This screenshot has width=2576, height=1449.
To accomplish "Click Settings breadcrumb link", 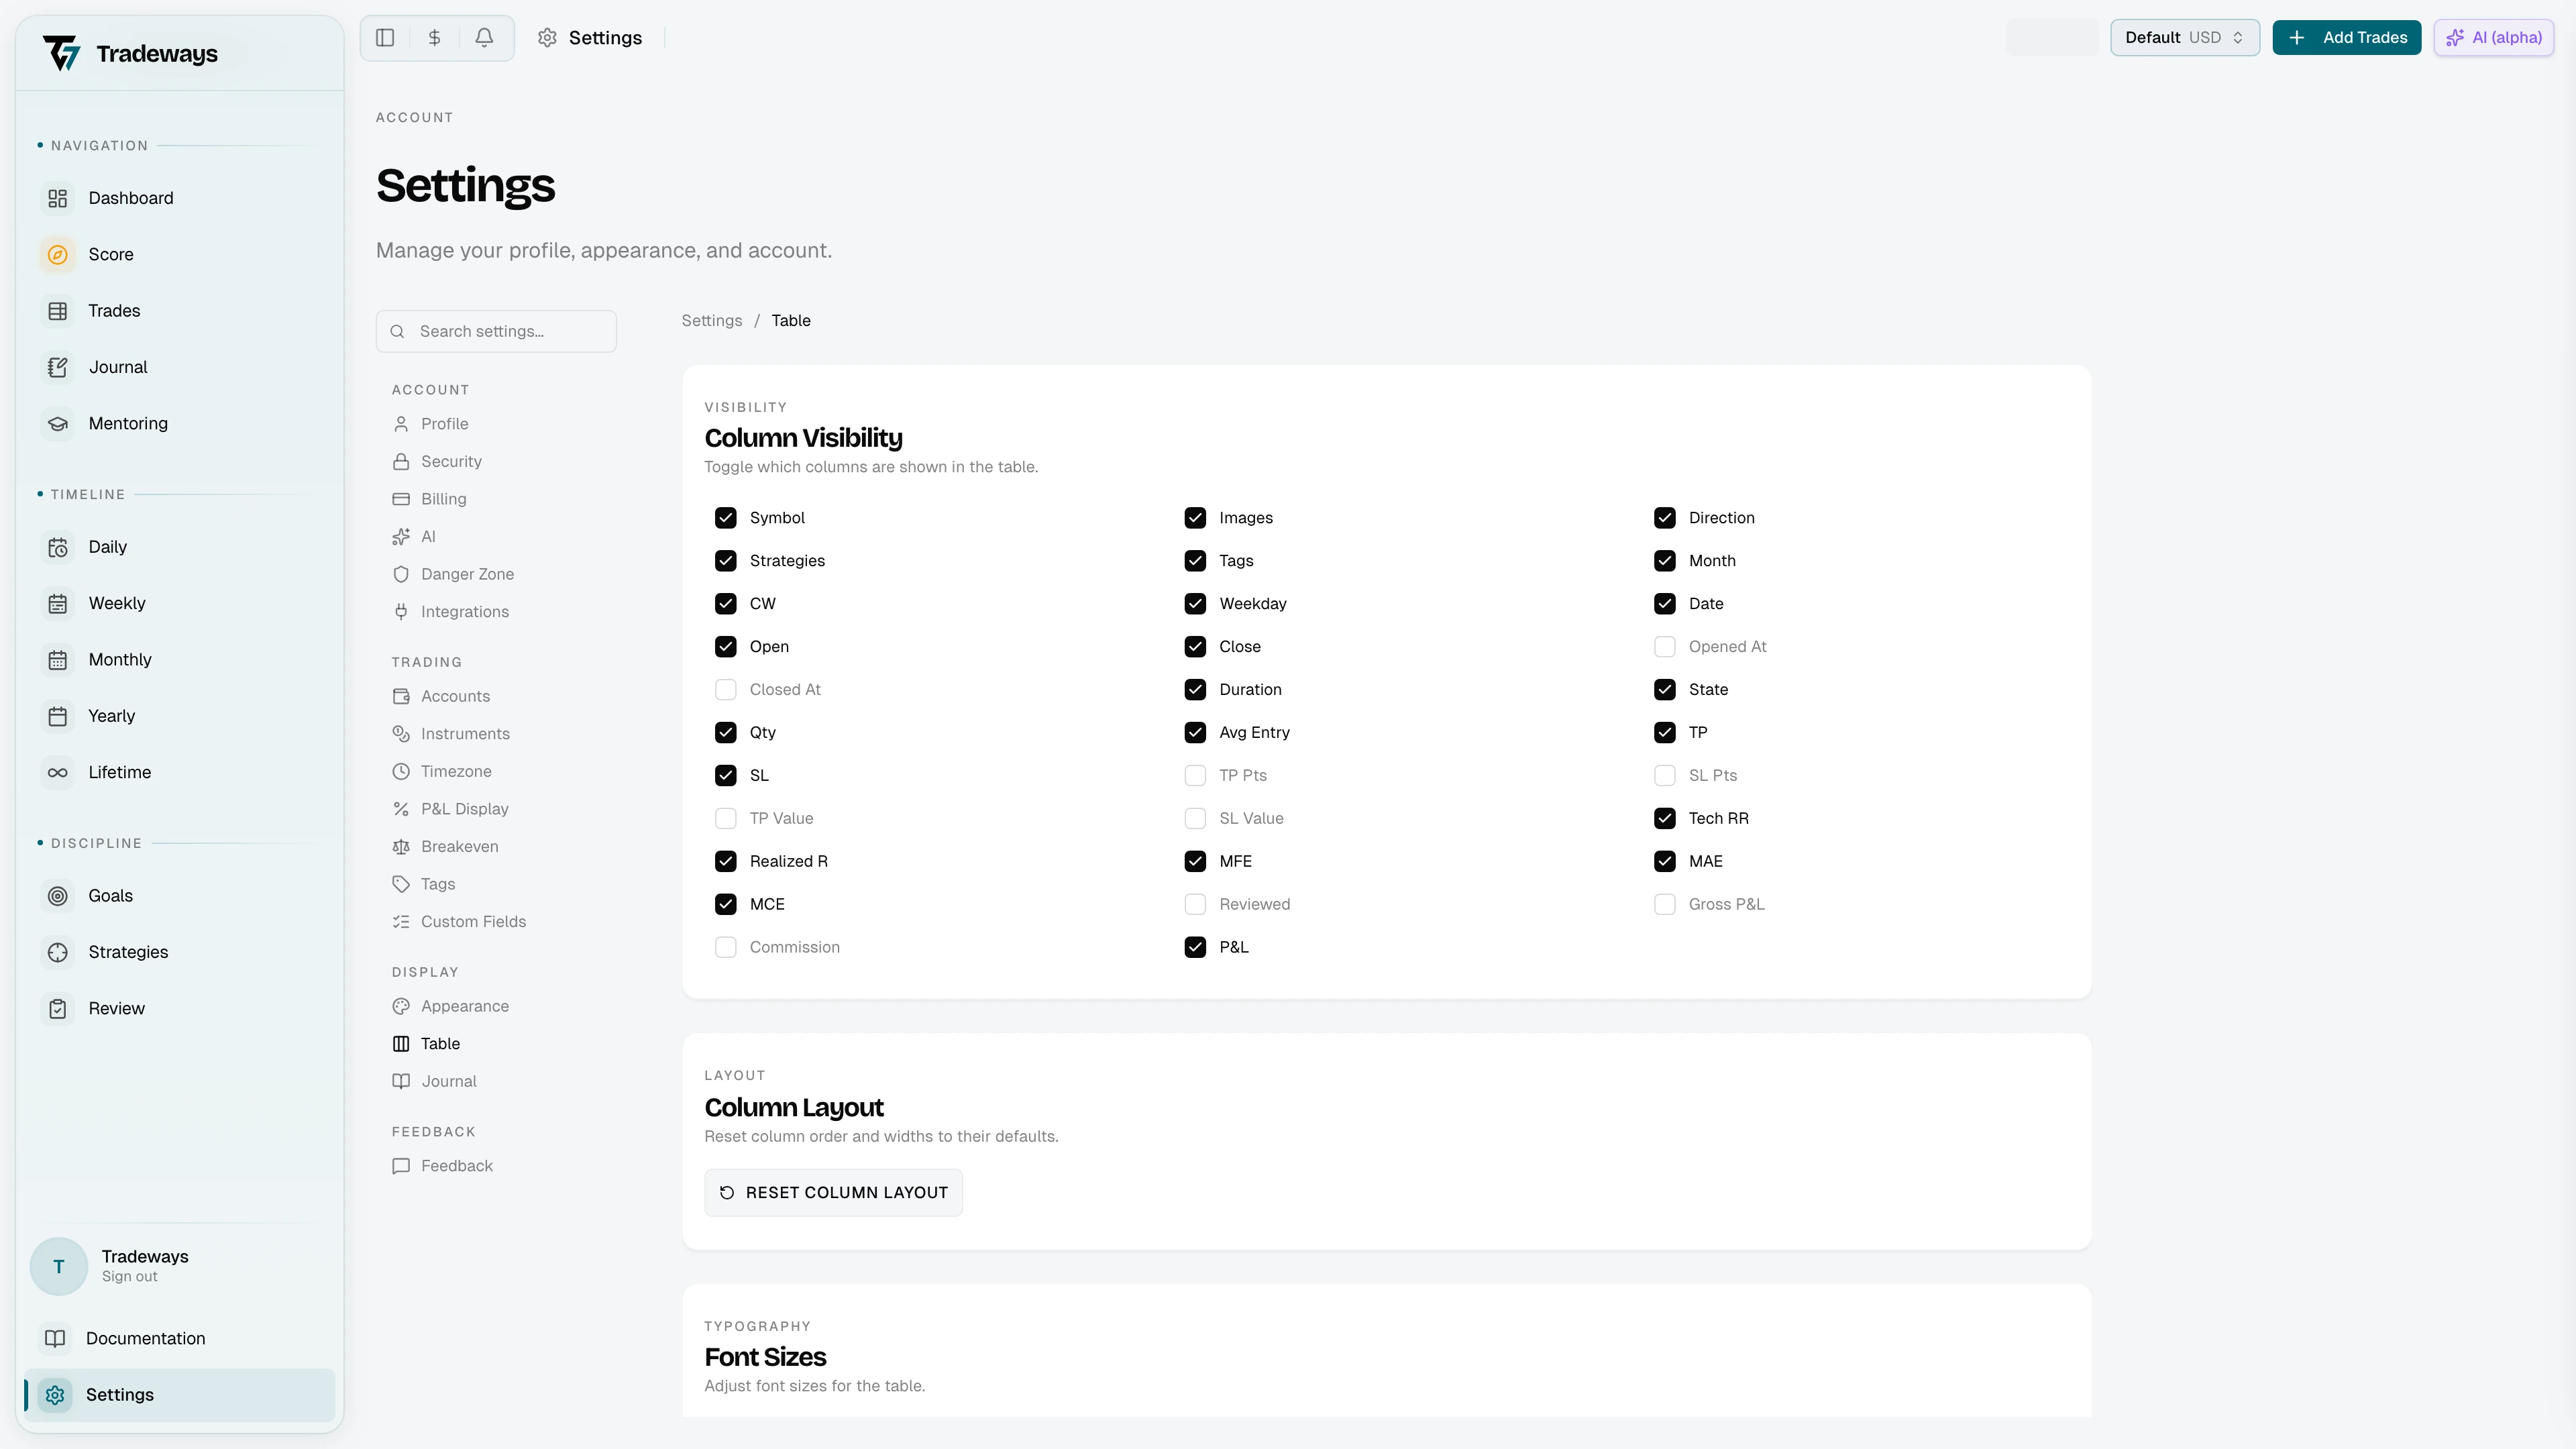I will [x=712, y=321].
